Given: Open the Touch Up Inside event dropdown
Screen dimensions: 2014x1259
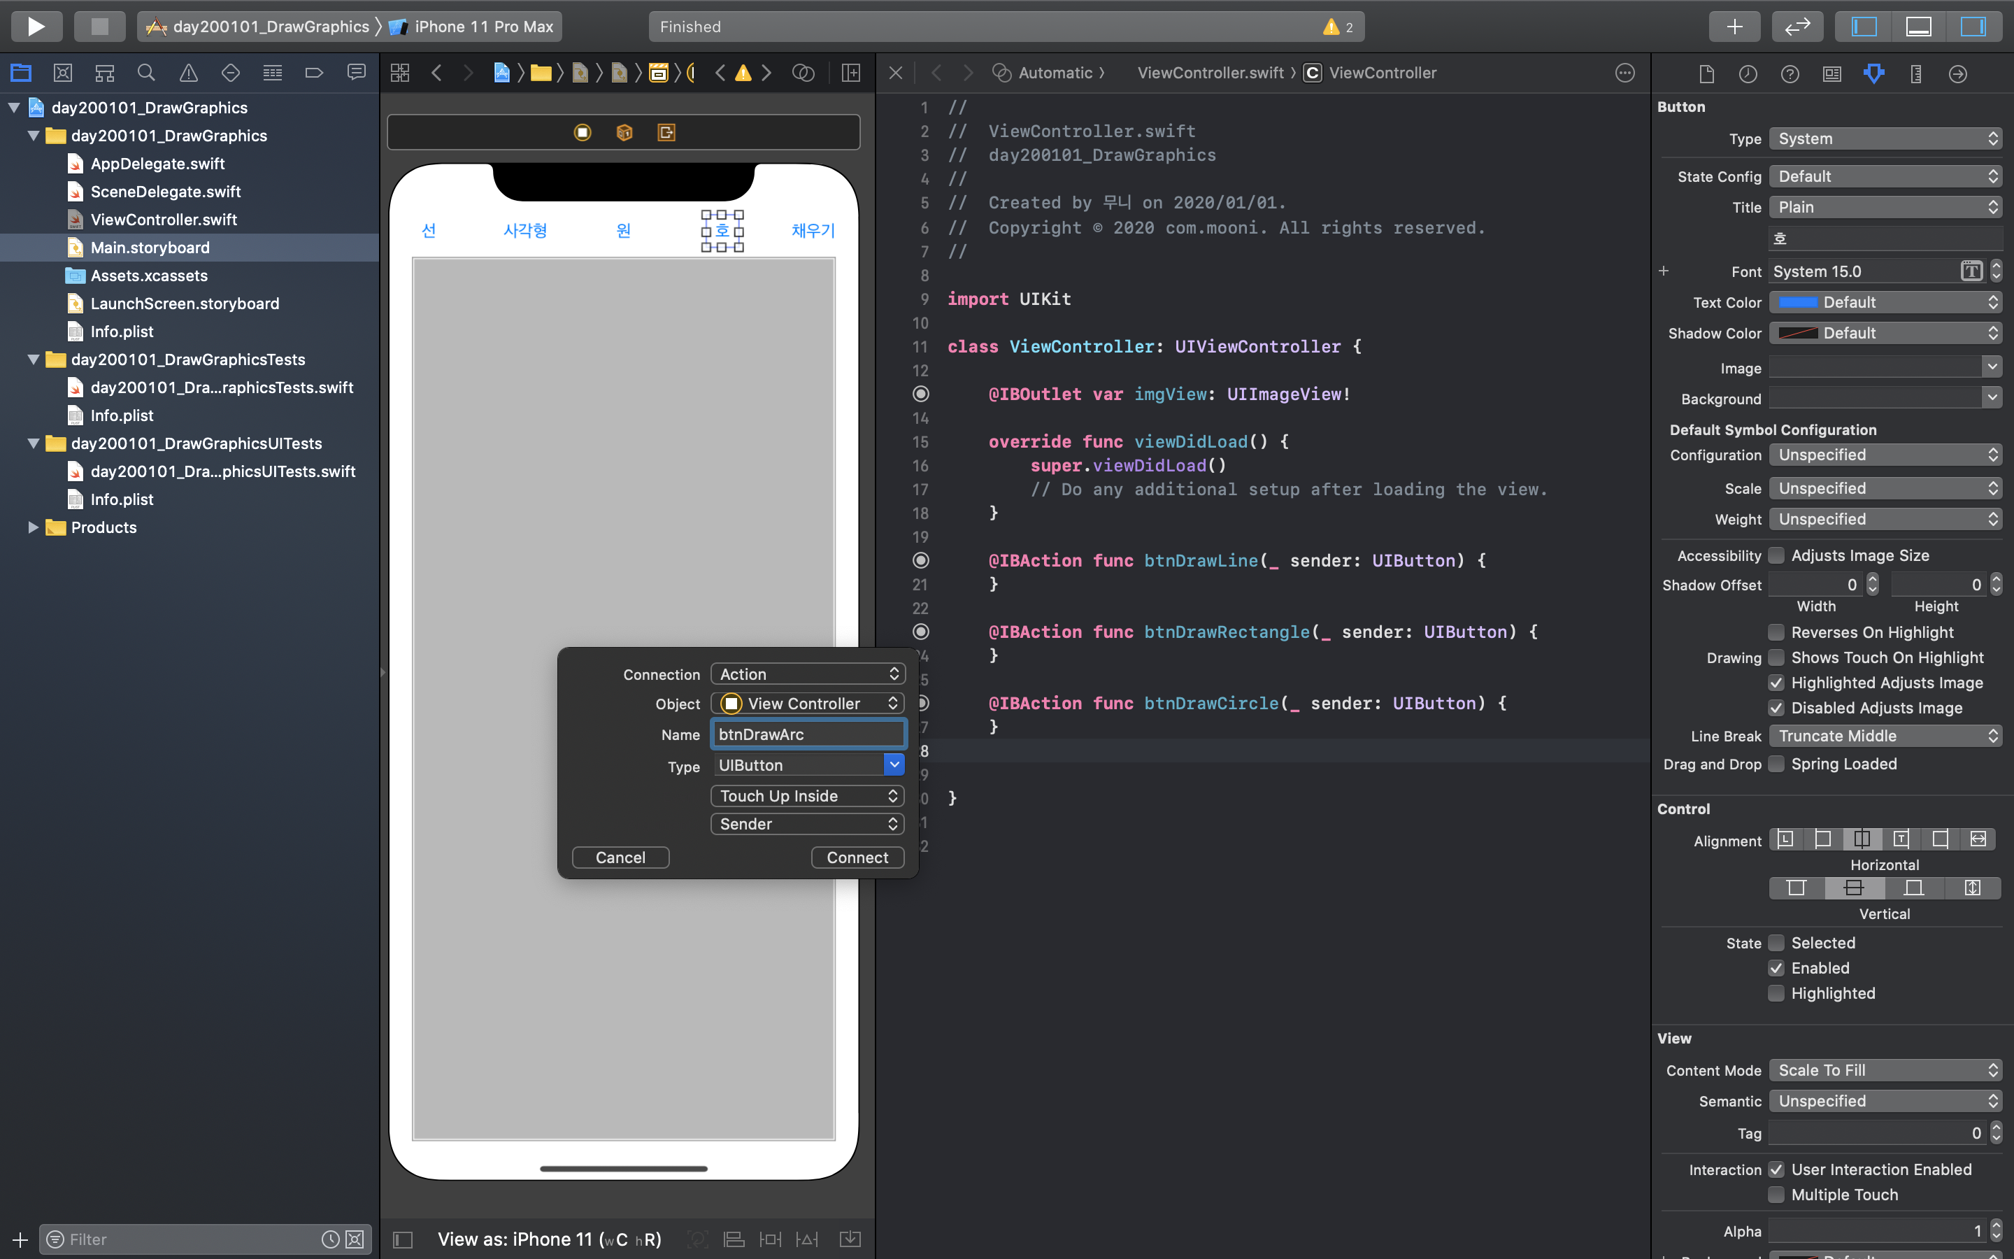Looking at the screenshot, I should pyautogui.click(x=807, y=796).
